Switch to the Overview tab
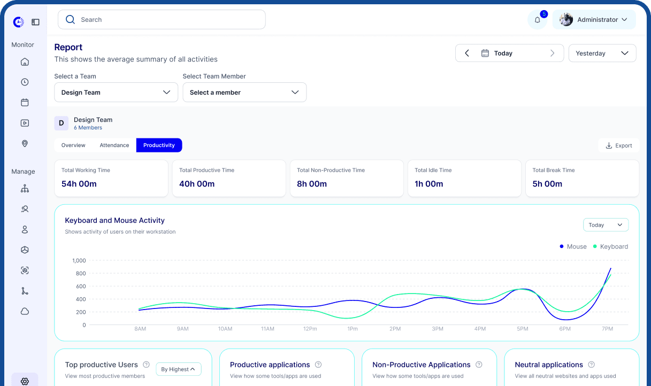Viewport: 651px width, 386px height. click(73, 145)
